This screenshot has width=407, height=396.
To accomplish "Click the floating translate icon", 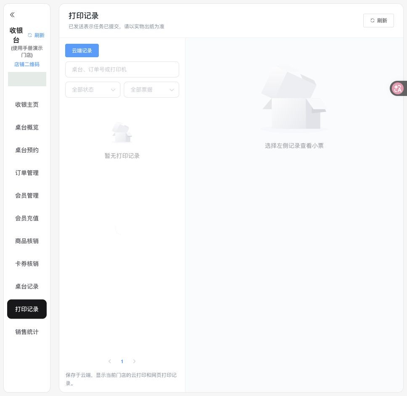I will coord(398,88).
